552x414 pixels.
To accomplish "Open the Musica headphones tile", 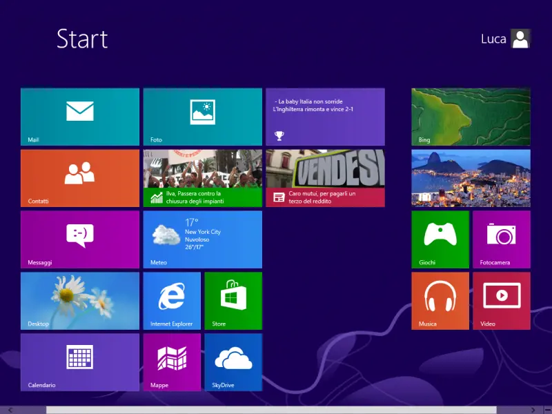I will (x=440, y=301).
